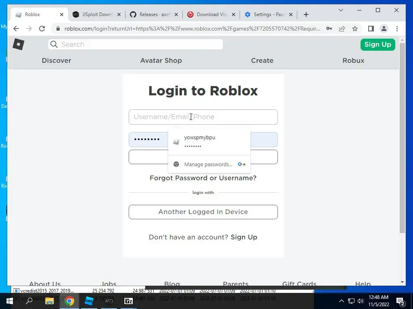Click Another Logged In Device button
The width and height of the screenshot is (413, 309).
click(x=203, y=212)
